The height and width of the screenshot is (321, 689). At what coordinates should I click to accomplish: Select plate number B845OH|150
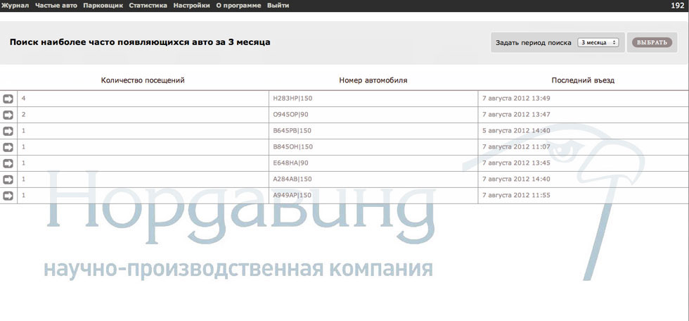tap(292, 147)
